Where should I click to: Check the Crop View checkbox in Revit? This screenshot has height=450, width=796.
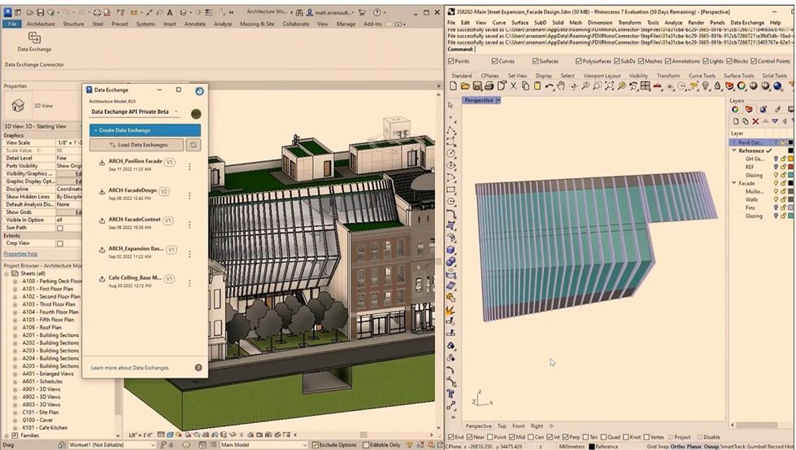click(60, 244)
